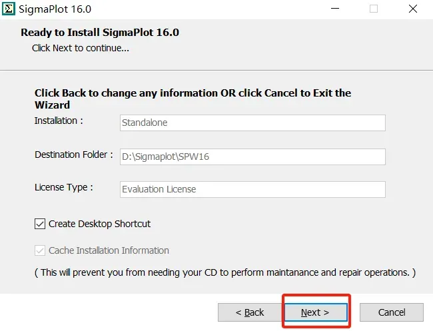433x331 pixels.
Task: Click the License Type field
Action: 252,189
